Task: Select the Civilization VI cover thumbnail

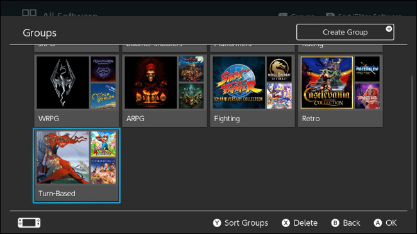Action: point(103,171)
